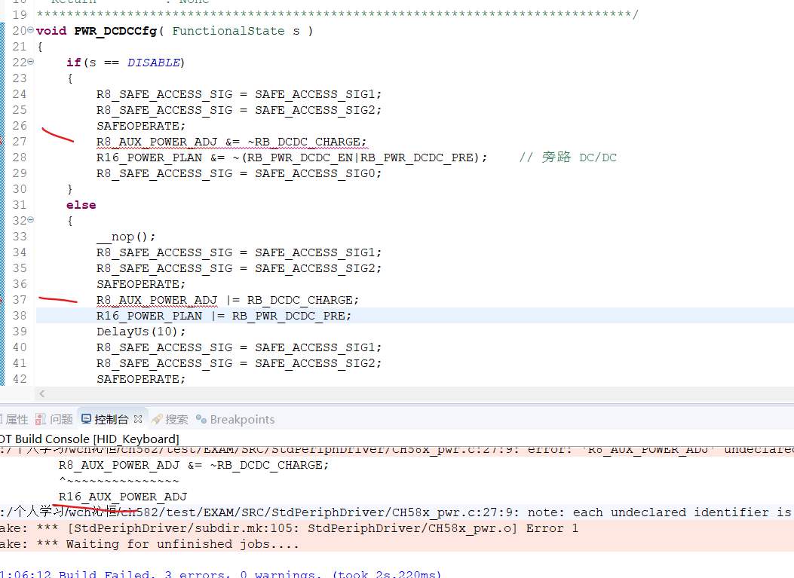This screenshot has width=794, height=578.
Task: Click the error marker beside line 37
Action: (2, 300)
